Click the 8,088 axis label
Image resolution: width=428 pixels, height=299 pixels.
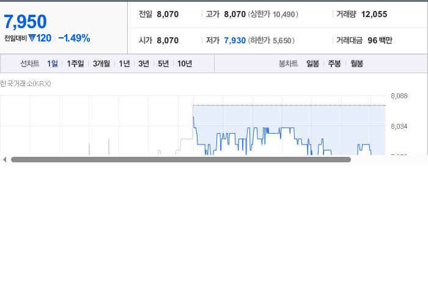pyautogui.click(x=399, y=96)
